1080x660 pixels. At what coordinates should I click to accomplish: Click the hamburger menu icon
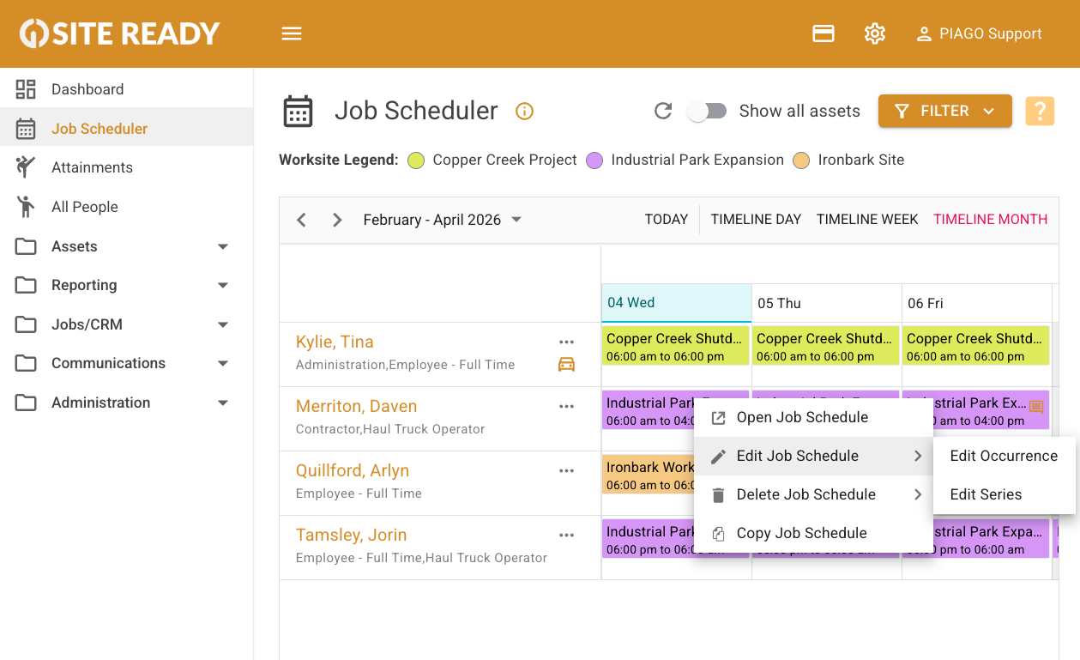coord(292,33)
